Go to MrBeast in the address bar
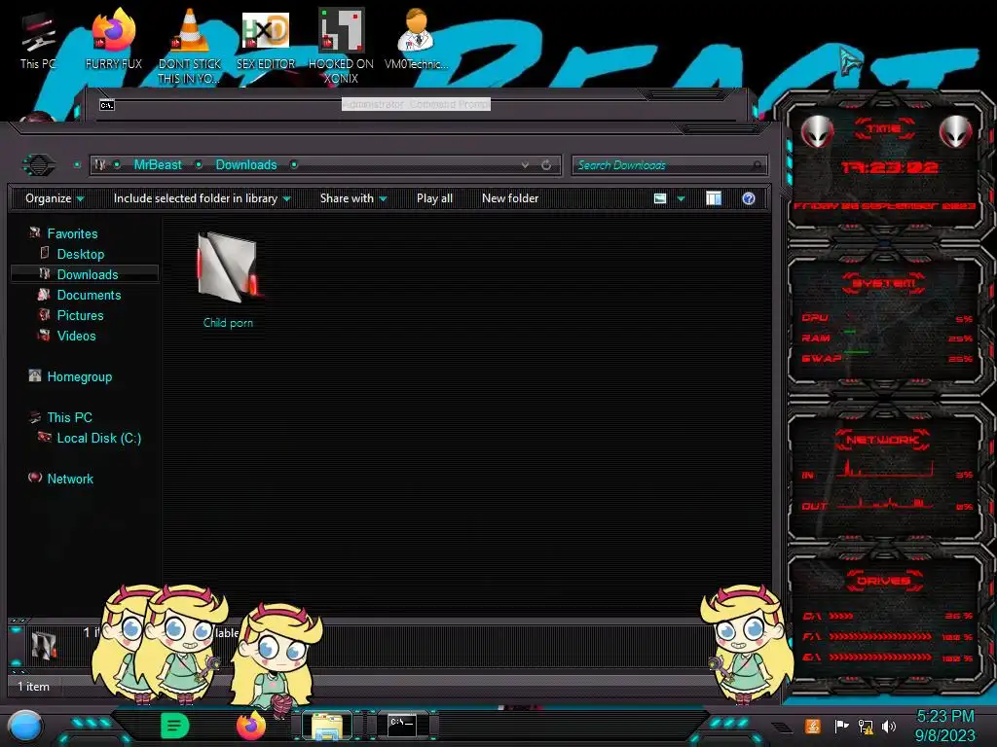The width and height of the screenshot is (997, 747). tap(158, 165)
